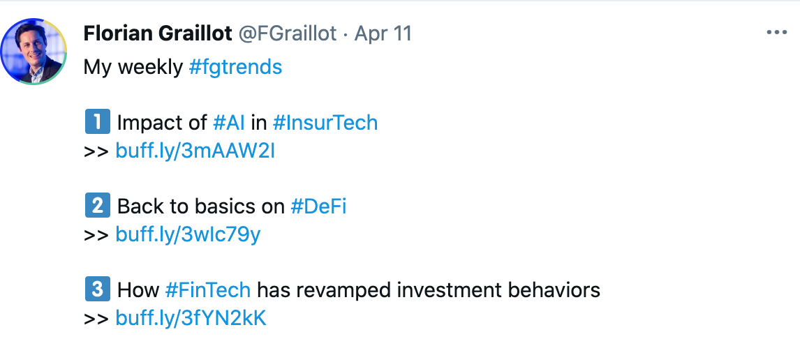Click the #AI hashtag
The width and height of the screenshot is (800, 339).
(229, 123)
